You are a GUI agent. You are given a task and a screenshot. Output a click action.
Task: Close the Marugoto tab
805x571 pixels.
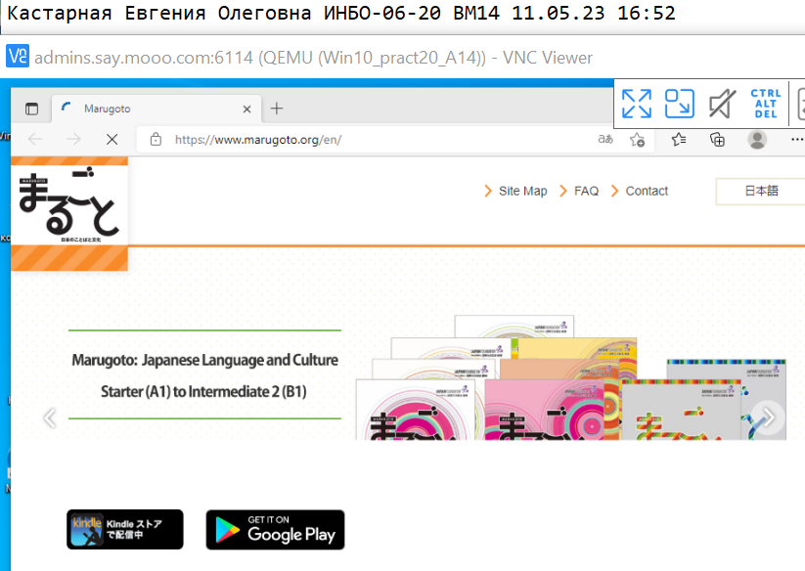pyautogui.click(x=246, y=109)
